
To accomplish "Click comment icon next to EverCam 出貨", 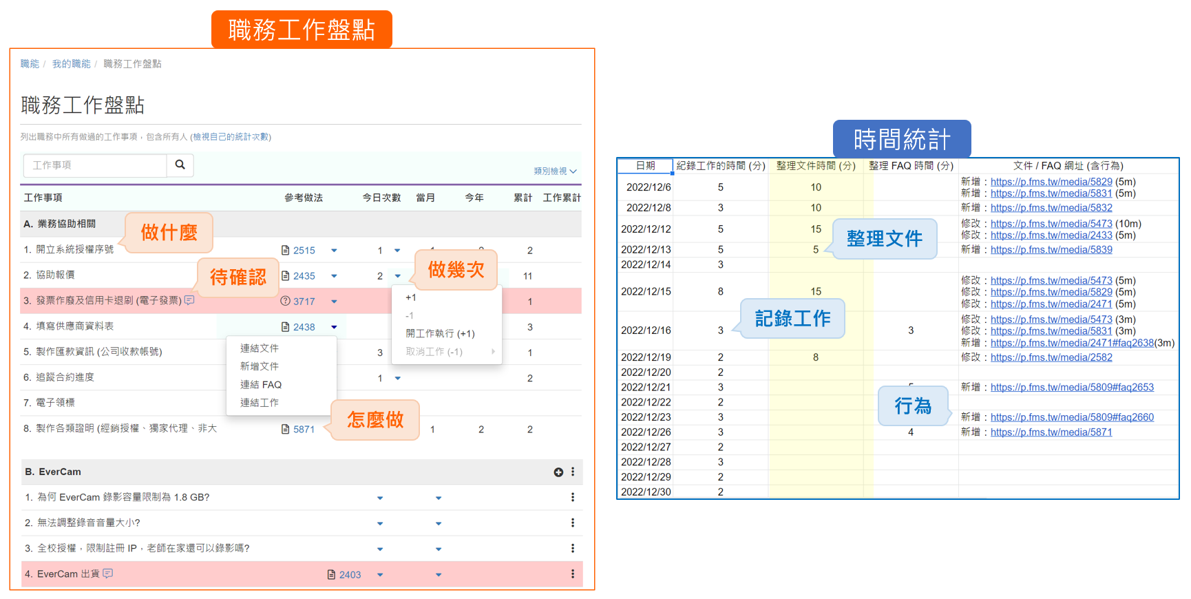I will (108, 574).
